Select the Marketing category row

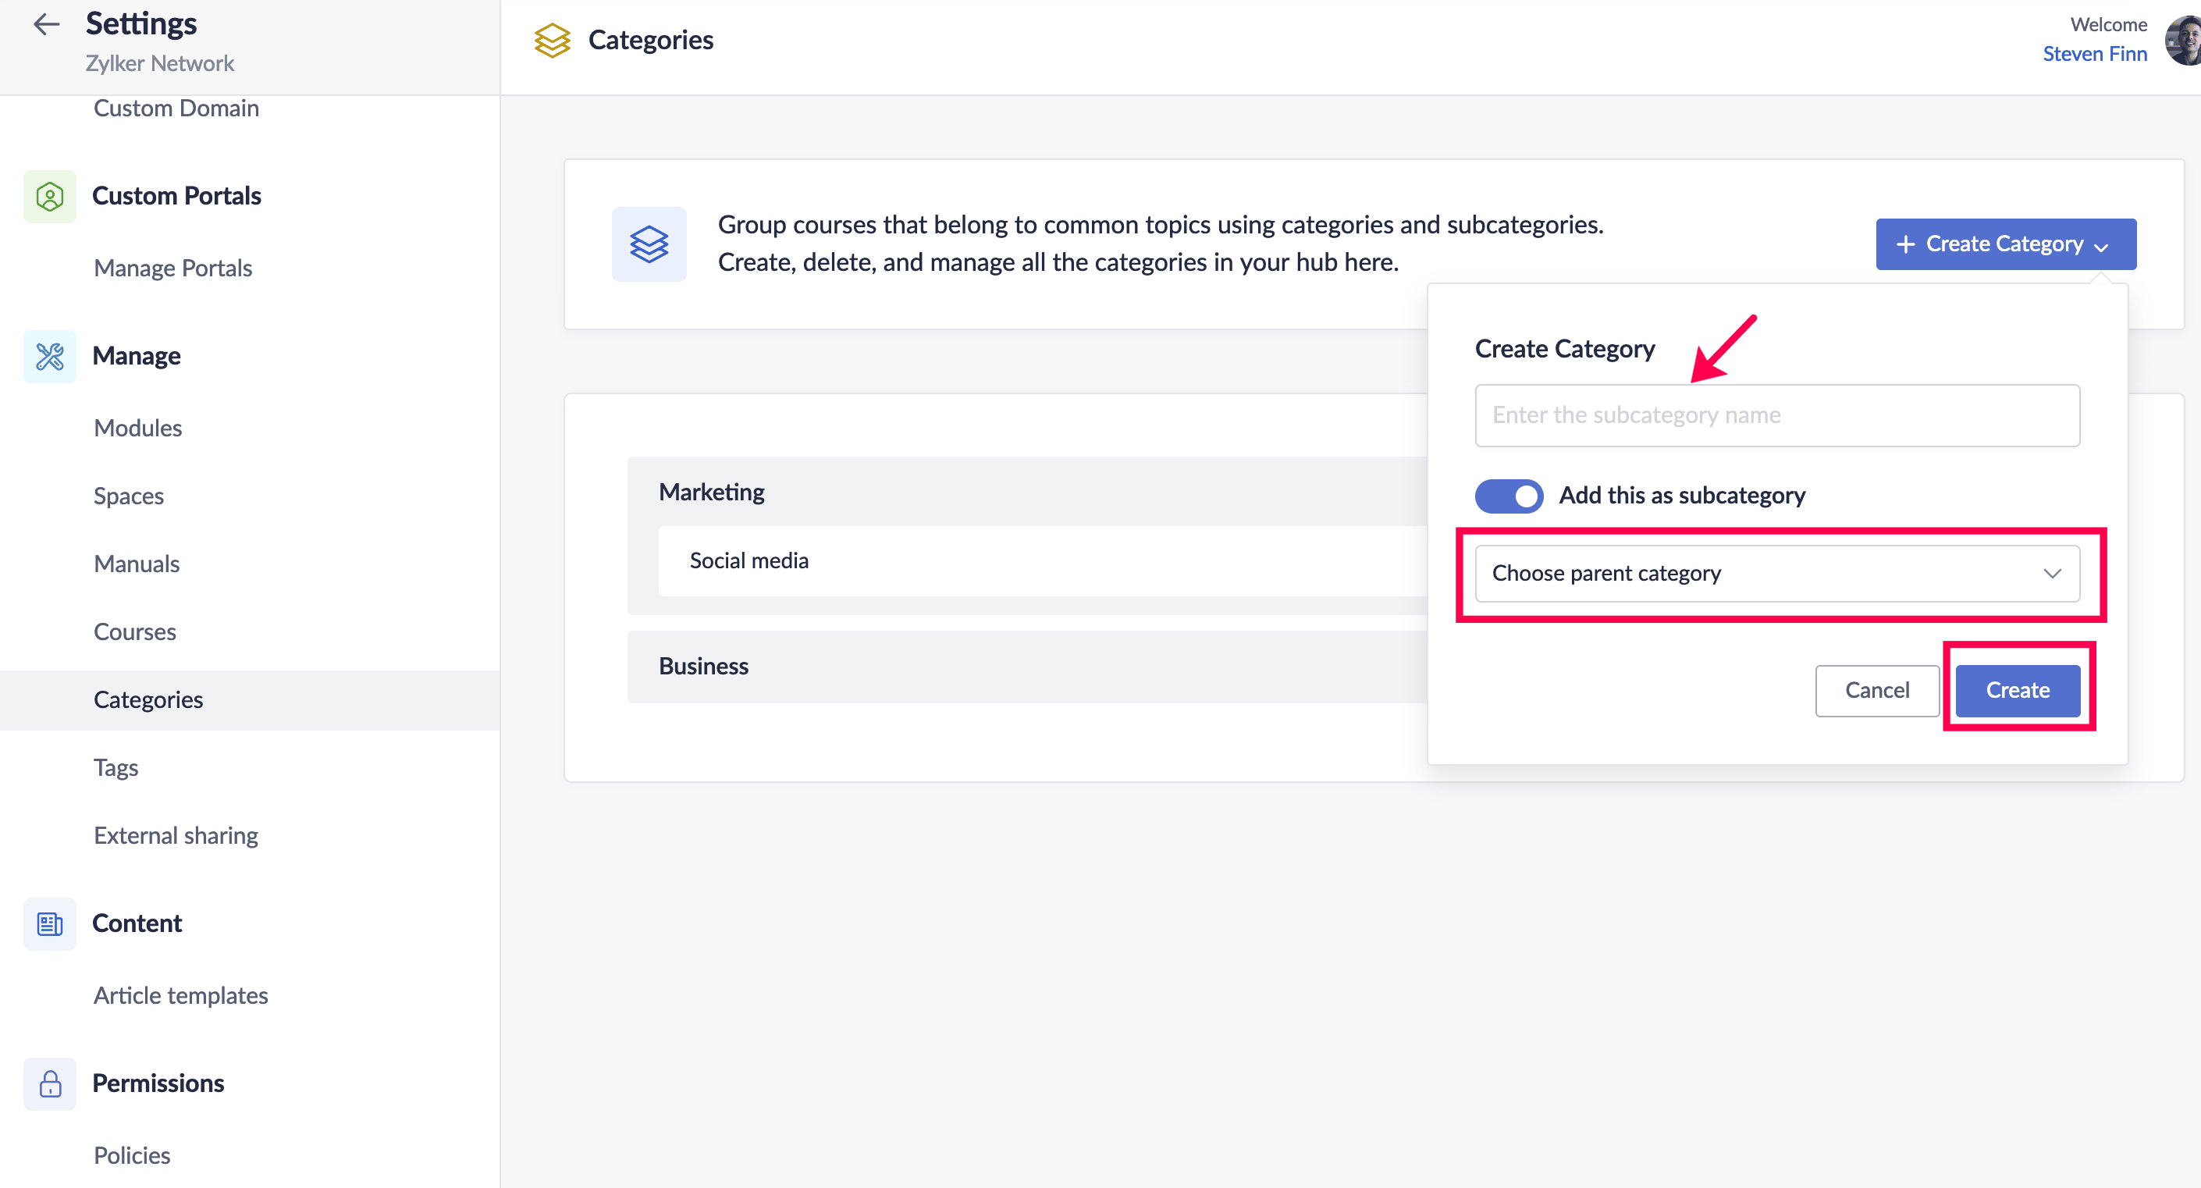pos(1027,493)
